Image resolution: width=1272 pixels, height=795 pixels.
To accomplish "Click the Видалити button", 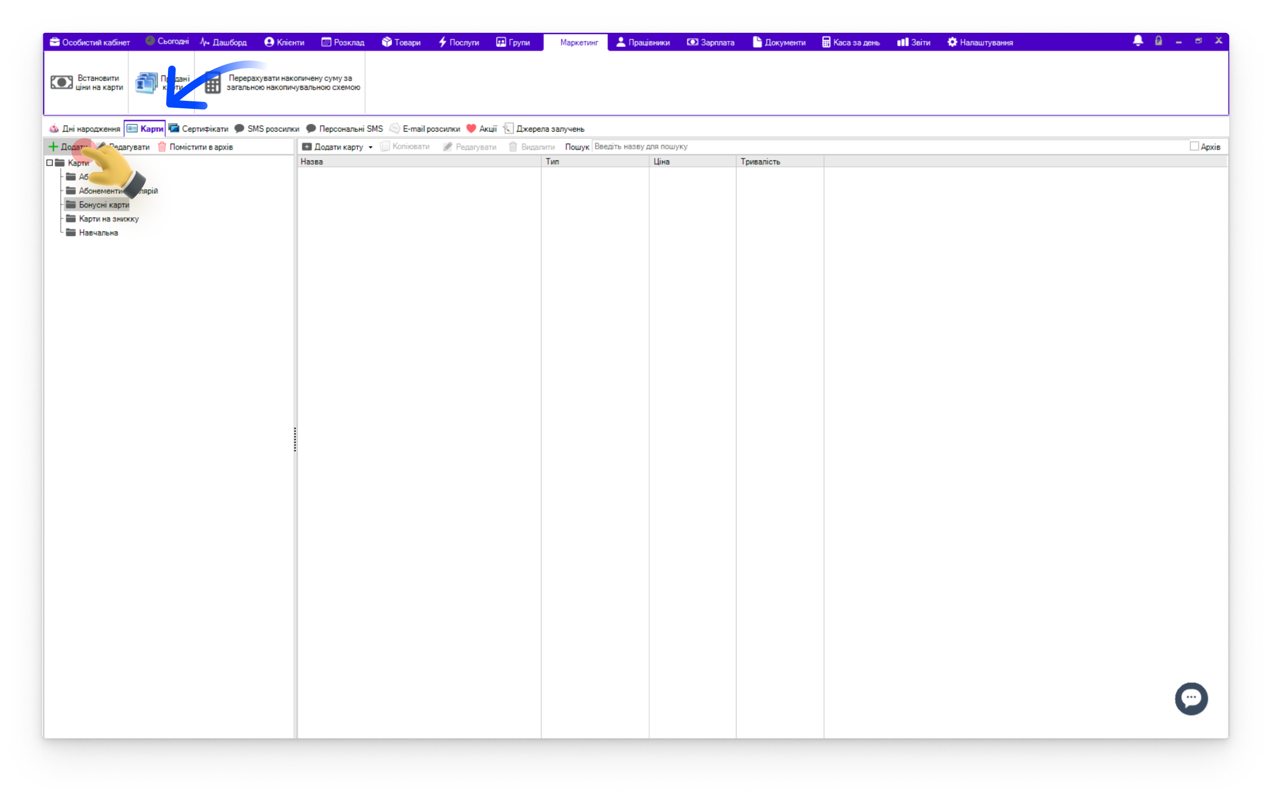I will pyautogui.click(x=532, y=147).
